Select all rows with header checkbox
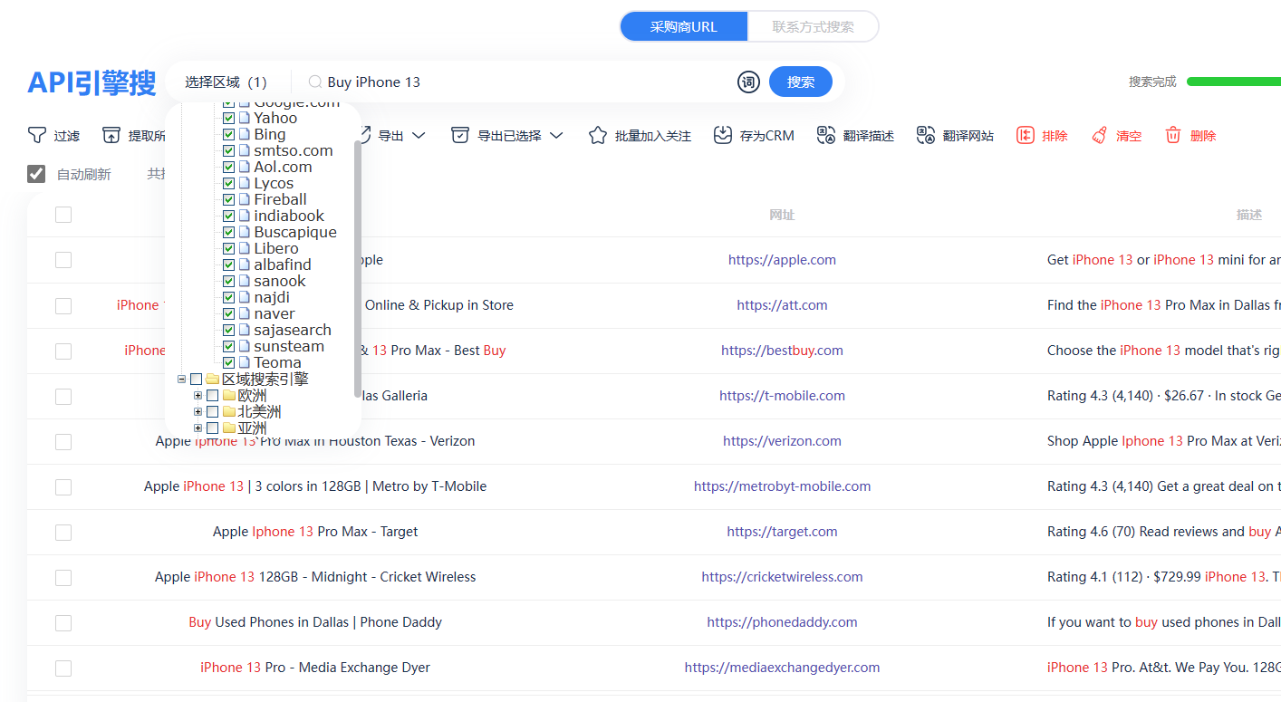This screenshot has height=702, width=1281. pyautogui.click(x=63, y=215)
